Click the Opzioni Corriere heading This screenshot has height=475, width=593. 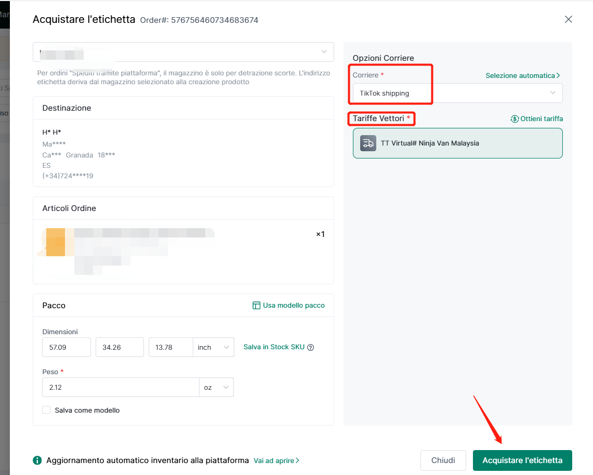coord(383,58)
